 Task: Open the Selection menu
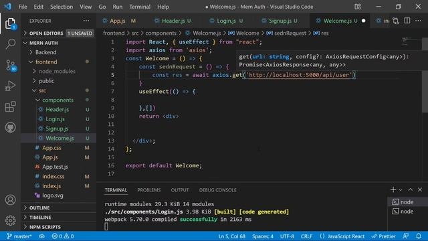coord(62,7)
